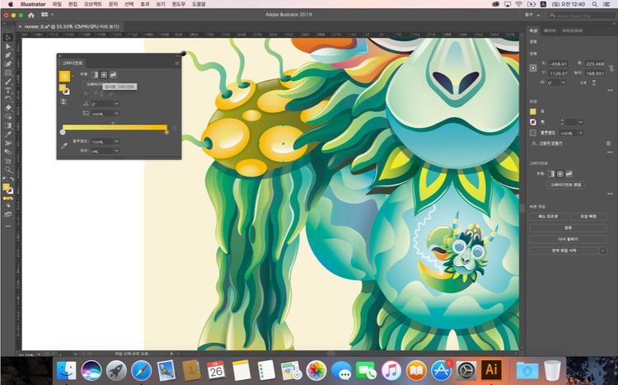
Task: Select right color stop on gradient slider
Action: (x=166, y=132)
